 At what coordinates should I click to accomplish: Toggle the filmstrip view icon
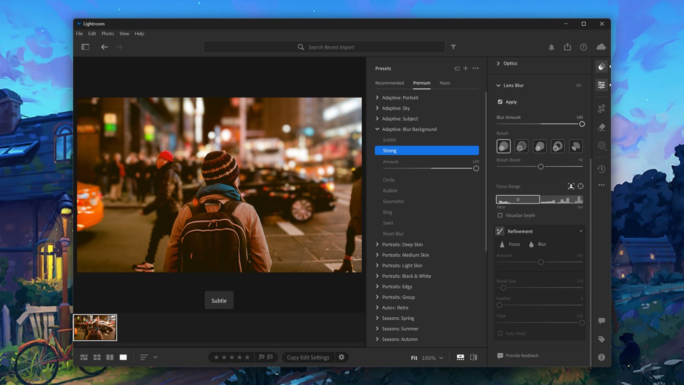point(460,357)
